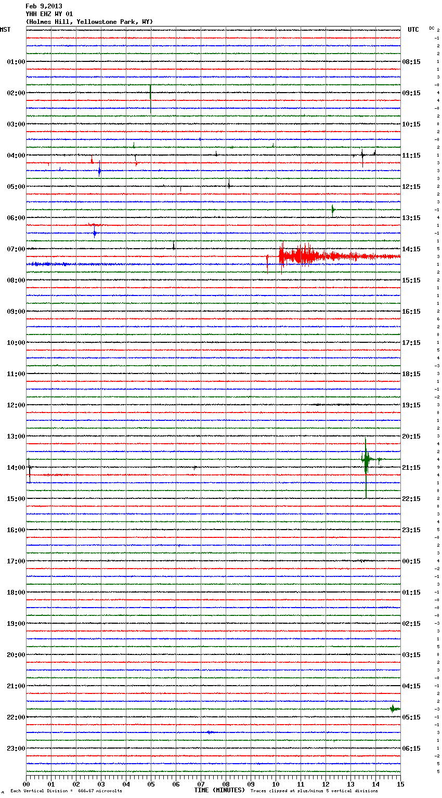
Task: Click the "07:00" MST hour label
Action: pos(16,249)
